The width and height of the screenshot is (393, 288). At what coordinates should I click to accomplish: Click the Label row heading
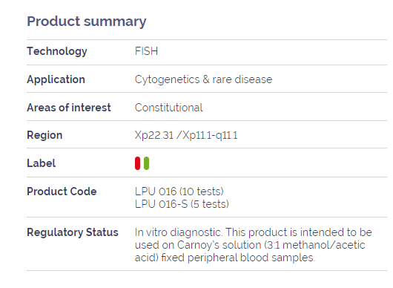coord(41,163)
